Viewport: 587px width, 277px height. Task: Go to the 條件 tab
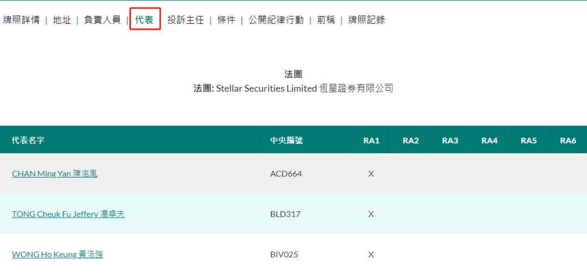[226, 20]
